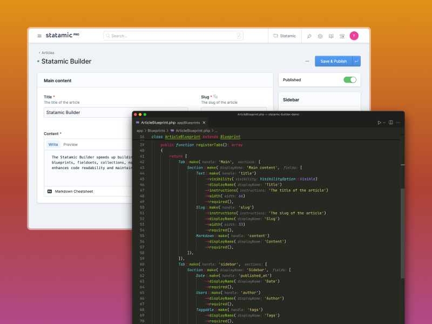Click the Main content section heading
Screen dimensions: 432x324
(x=58, y=80)
